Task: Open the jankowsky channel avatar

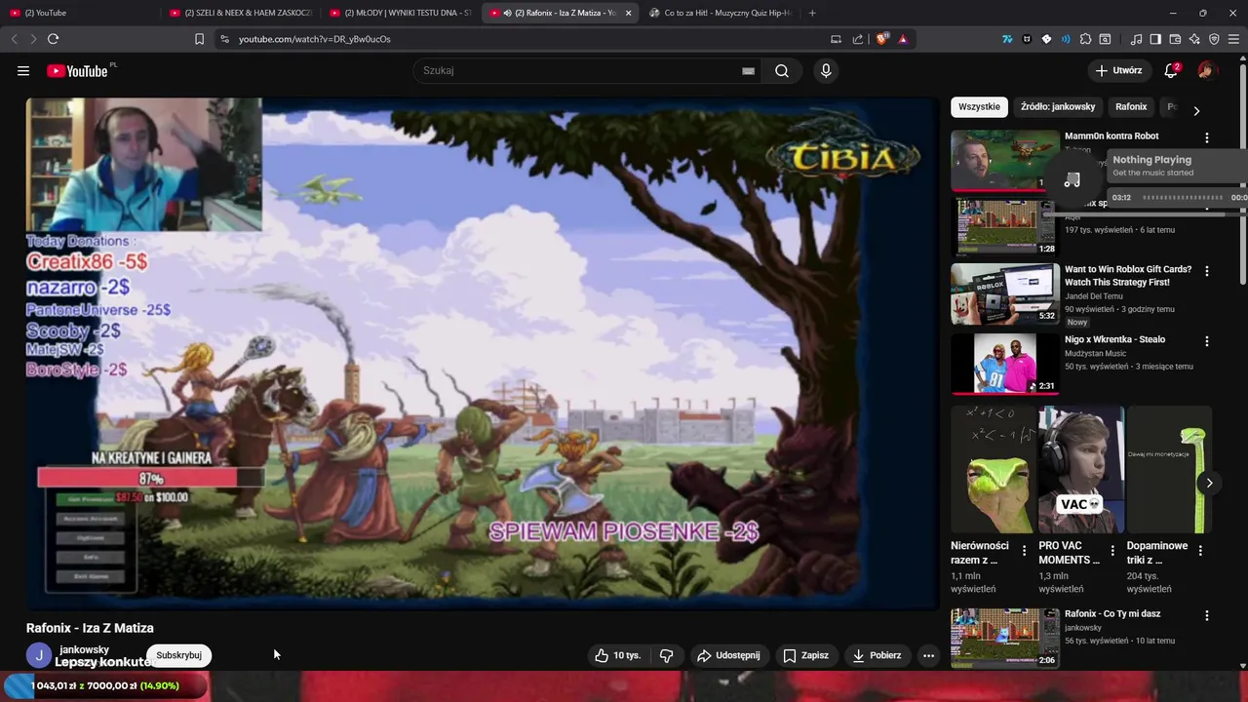Action: [39, 655]
